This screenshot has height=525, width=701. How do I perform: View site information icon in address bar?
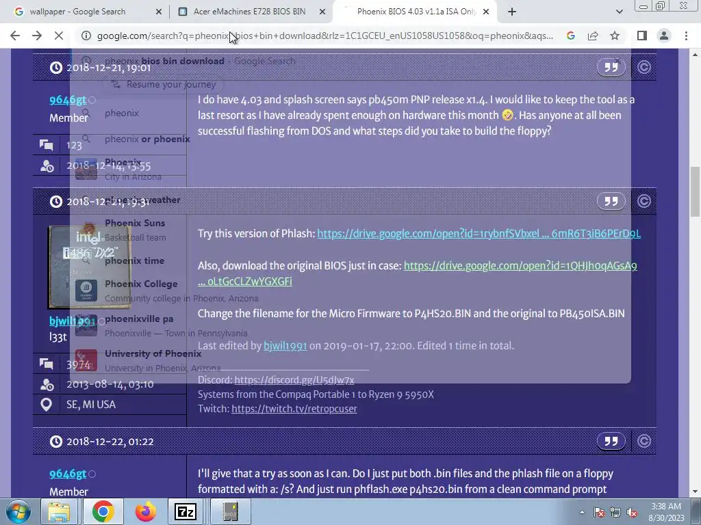point(87,36)
